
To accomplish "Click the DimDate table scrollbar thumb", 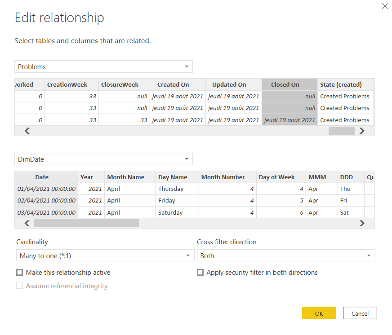I will point(86,223).
